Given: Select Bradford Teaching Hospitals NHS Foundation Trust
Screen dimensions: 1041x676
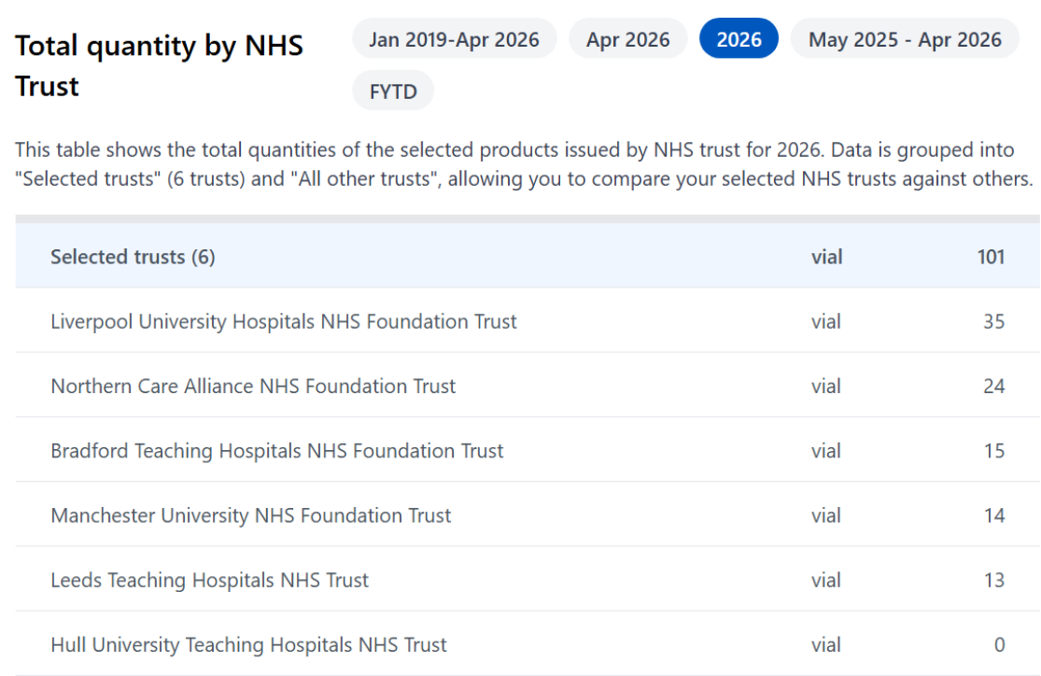Looking at the screenshot, I should [277, 450].
